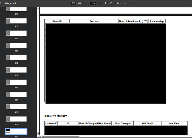Open page 820 thumbnail
192x138 pixels.
point(16,9)
